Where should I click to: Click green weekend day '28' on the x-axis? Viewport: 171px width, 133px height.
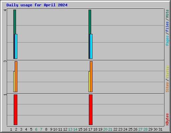pos(145,129)
